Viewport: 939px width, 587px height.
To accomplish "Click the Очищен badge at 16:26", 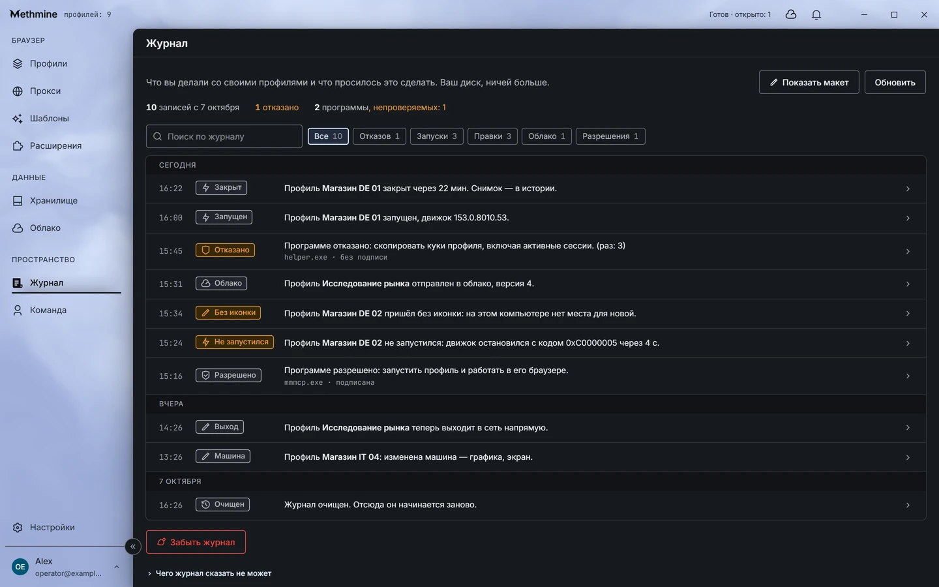I will [x=222, y=505].
